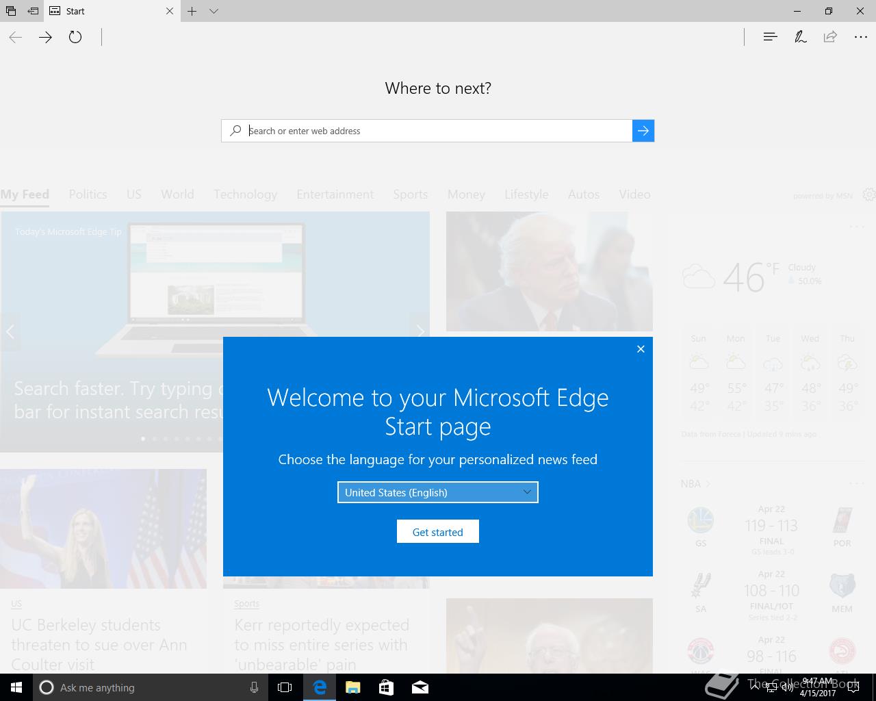Set these tabs aside icon
Screen dimensions: 876x701
click(x=33, y=11)
